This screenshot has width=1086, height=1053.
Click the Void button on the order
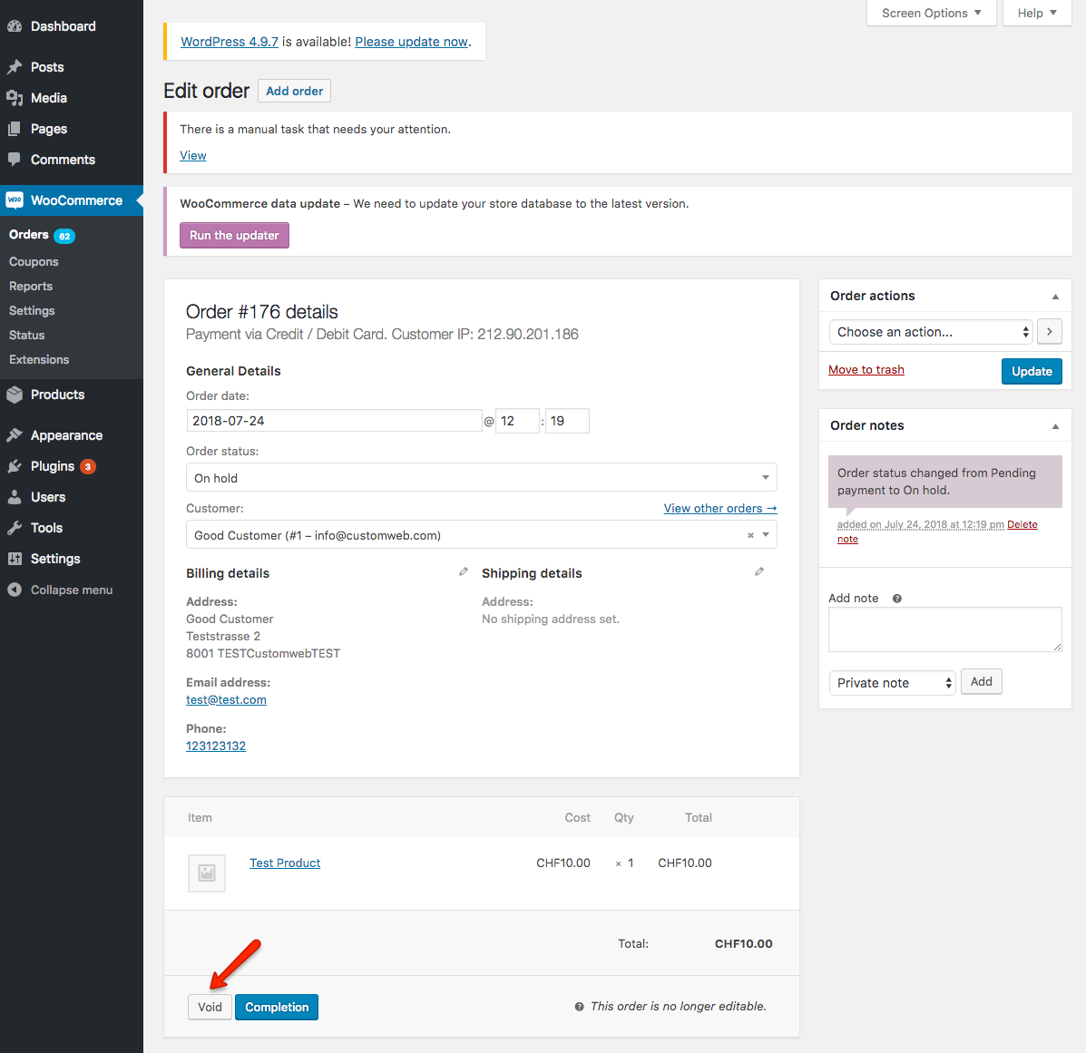pos(210,1007)
